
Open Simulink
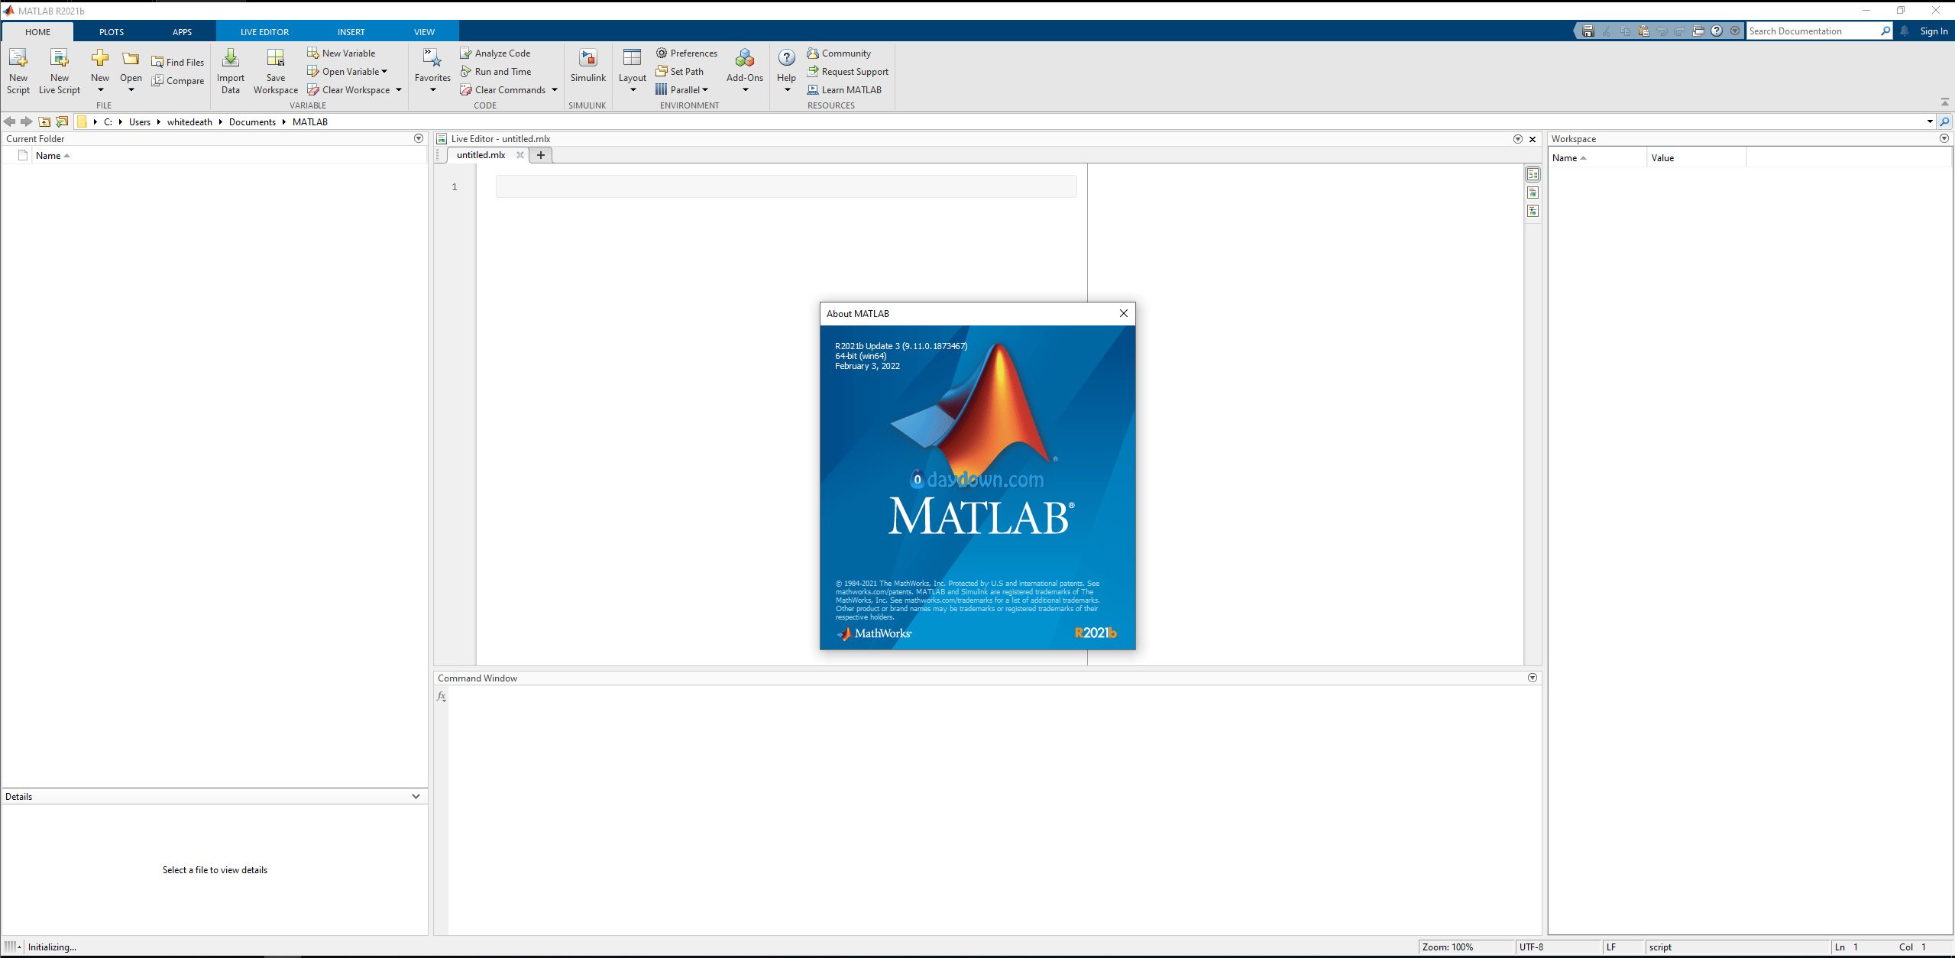coord(587,66)
